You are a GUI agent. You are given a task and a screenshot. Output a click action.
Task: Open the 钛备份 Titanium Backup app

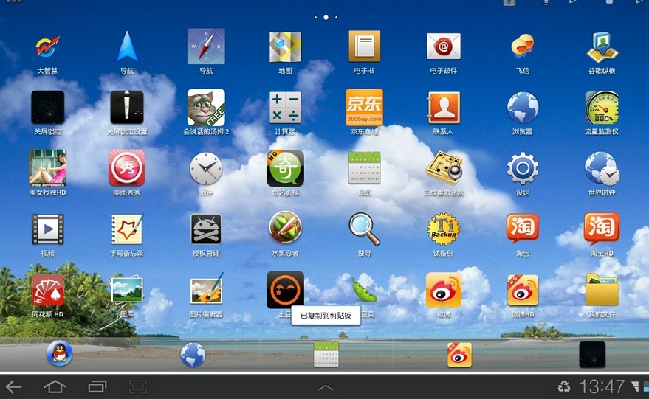click(x=443, y=229)
